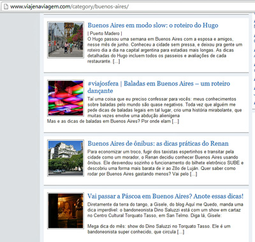Open 'Vai passar a Páscoa em Buenos Aires?' title
This screenshot has height=242, width=255.
click(165, 196)
